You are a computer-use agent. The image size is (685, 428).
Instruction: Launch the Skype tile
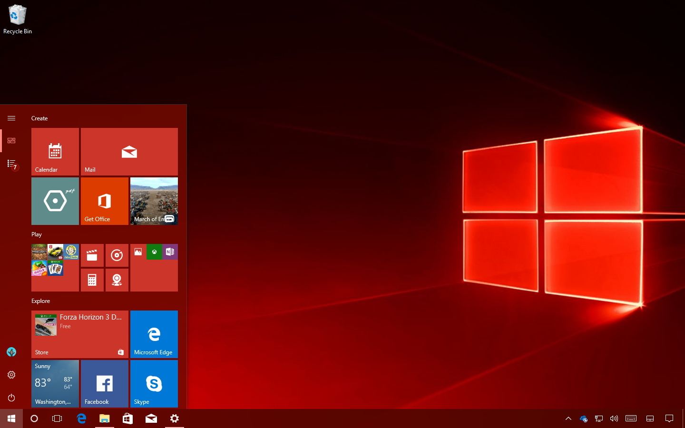tap(154, 383)
